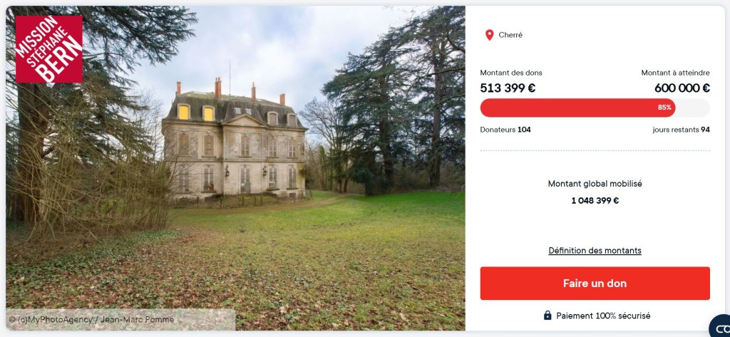The height and width of the screenshot is (337, 730).
Task: Click the Montant des dons label
Action: click(511, 73)
